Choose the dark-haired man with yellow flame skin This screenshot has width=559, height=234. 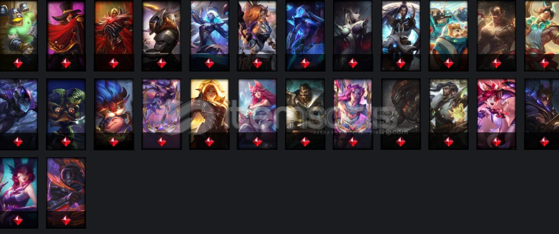(448, 106)
